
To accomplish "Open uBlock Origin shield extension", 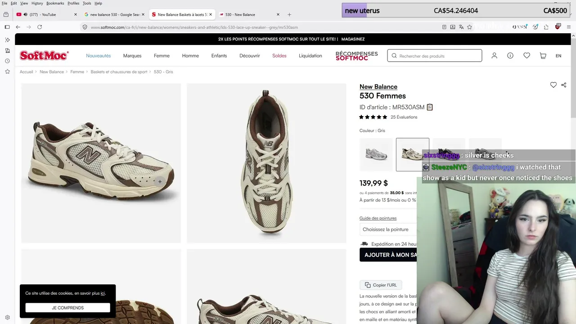I will tap(558, 27).
